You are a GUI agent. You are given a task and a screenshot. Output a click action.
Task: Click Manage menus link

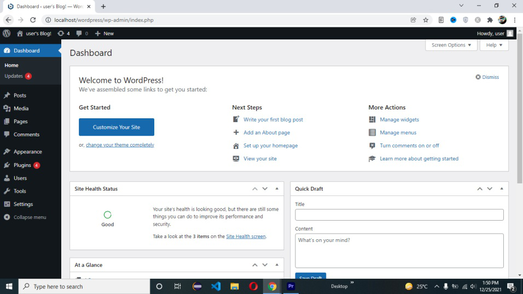coord(398,132)
